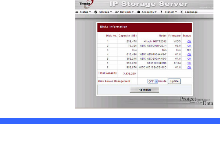Screen dimensions: 220x160
Task: Click the arrows icon beside Network
Action: coord(117,12)
